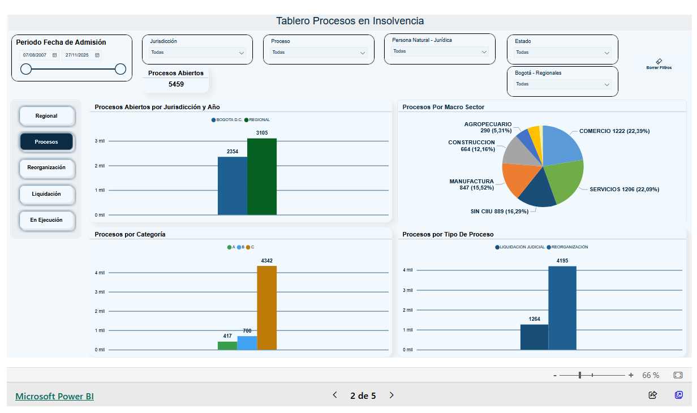The width and height of the screenshot is (697, 413).
Task: Click the Borrar Filtros eraser icon
Action: pos(659,61)
